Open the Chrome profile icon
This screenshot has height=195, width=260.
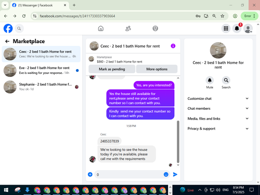click(235, 16)
